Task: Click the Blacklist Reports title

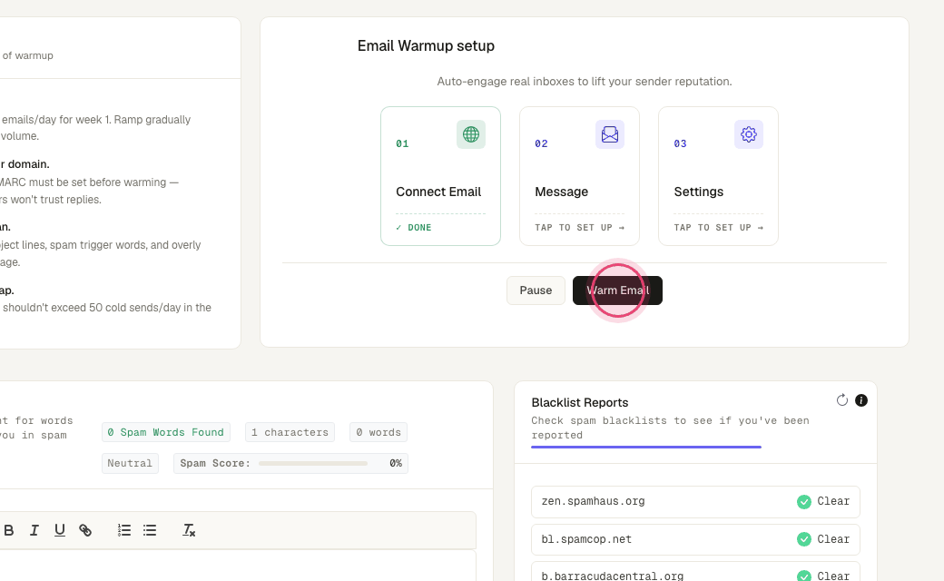Action: pos(580,403)
